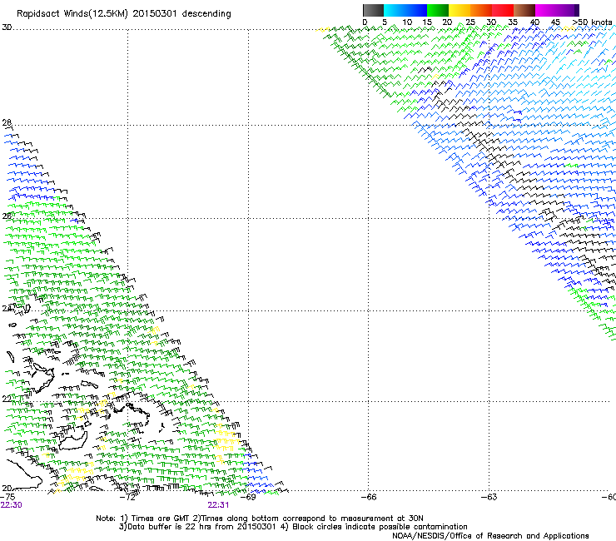The height and width of the screenshot is (541, 616).
Task: Click the -72 longitude axis label
Action: point(127,497)
